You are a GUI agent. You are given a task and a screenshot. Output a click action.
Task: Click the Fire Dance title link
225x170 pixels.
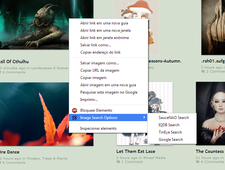(x=10, y=152)
